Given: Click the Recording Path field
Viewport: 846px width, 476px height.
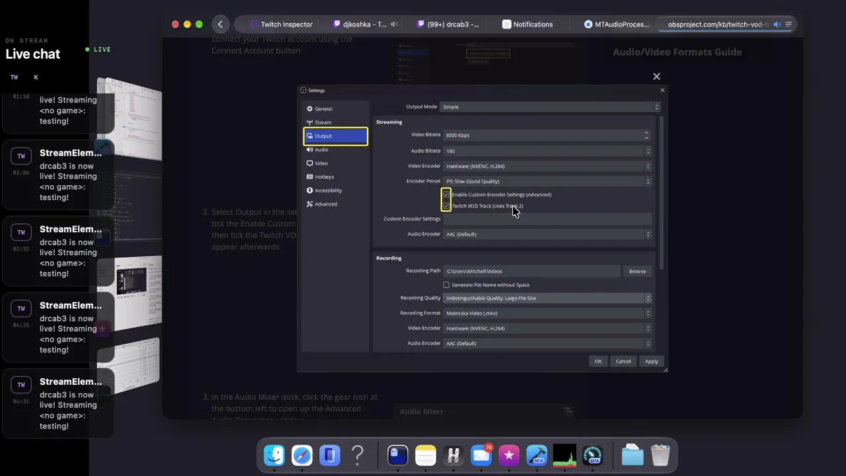Looking at the screenshot, I should tap(531, 271).
